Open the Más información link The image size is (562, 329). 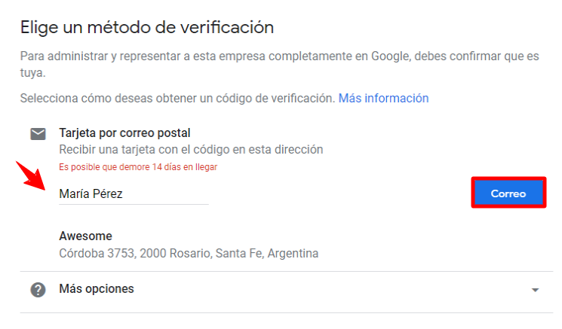click(x=383, y=99)
